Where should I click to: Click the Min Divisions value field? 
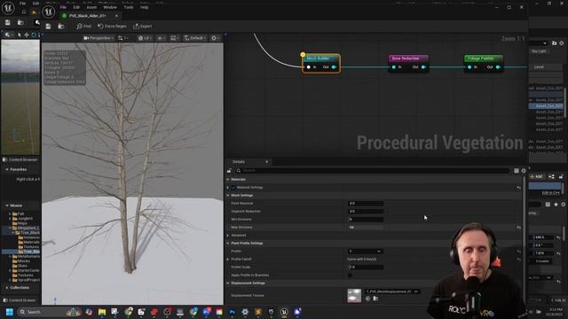click(366, 219)
